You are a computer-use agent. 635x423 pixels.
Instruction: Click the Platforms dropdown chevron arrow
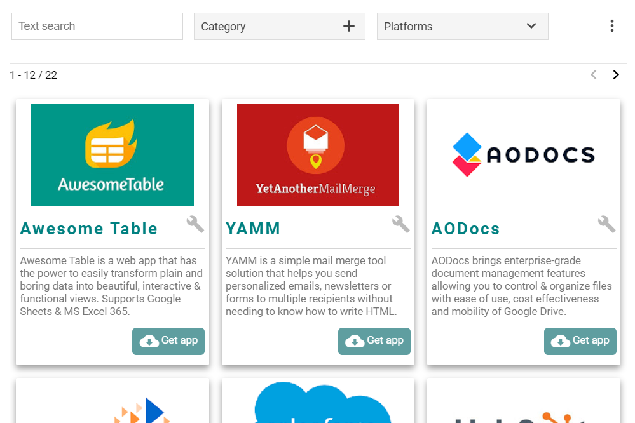tap(531, 26)
